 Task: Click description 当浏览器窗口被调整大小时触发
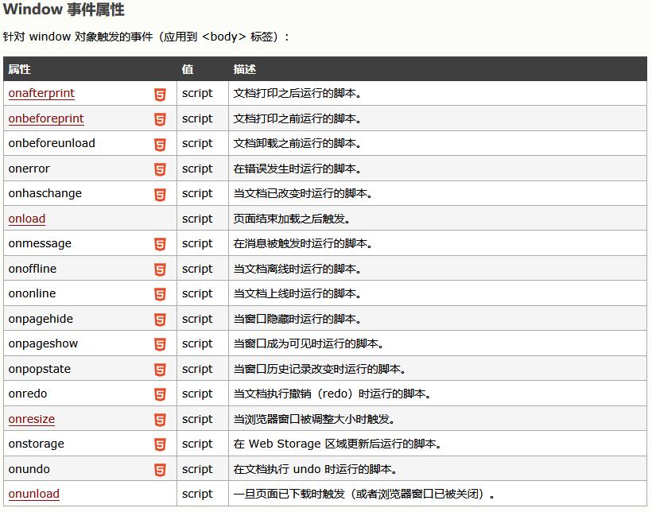(x=314, y=419)
